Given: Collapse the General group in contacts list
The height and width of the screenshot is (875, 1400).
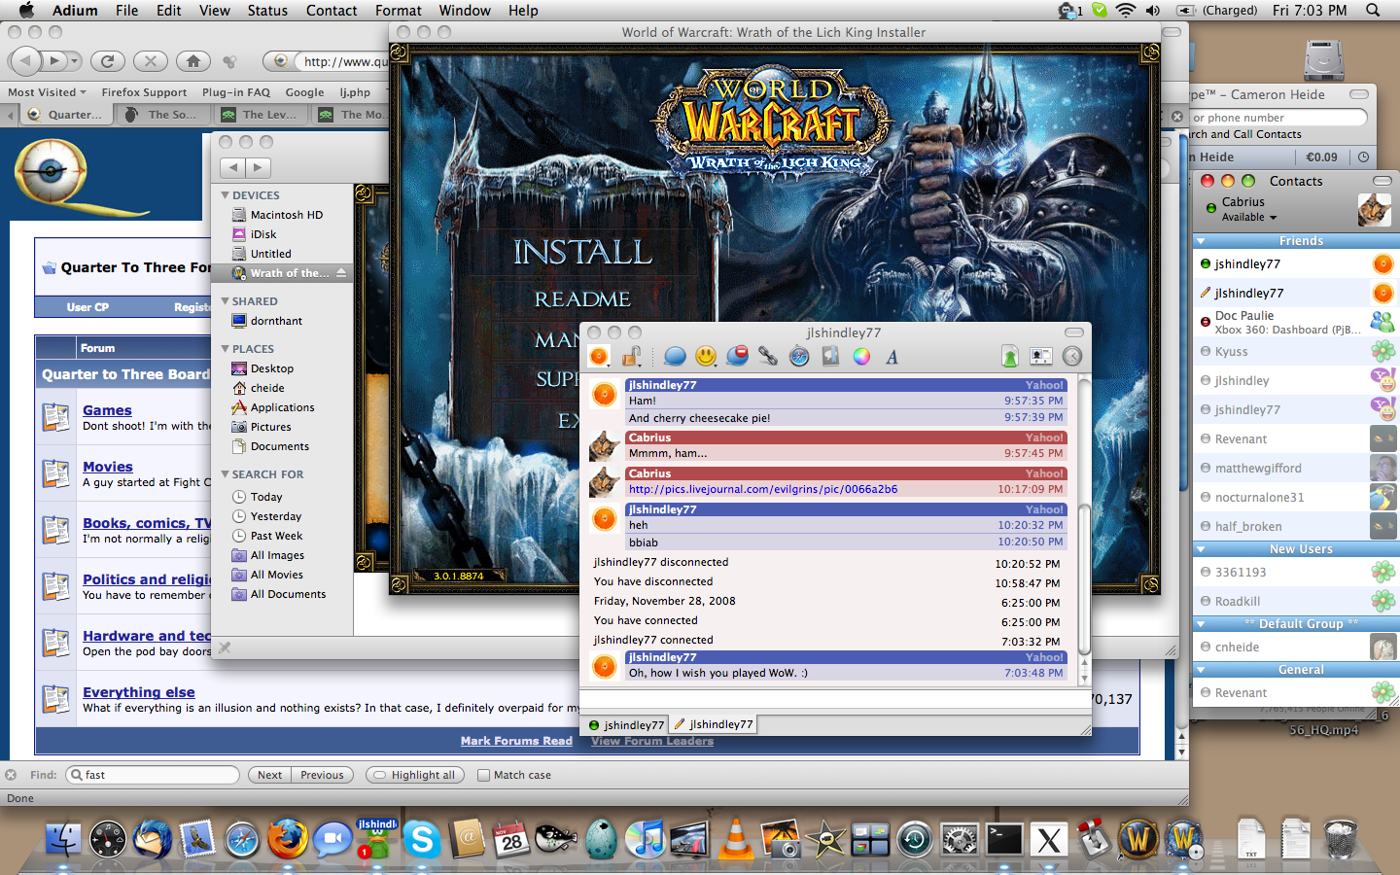Looking at the screenshot, I should 1201,670.
